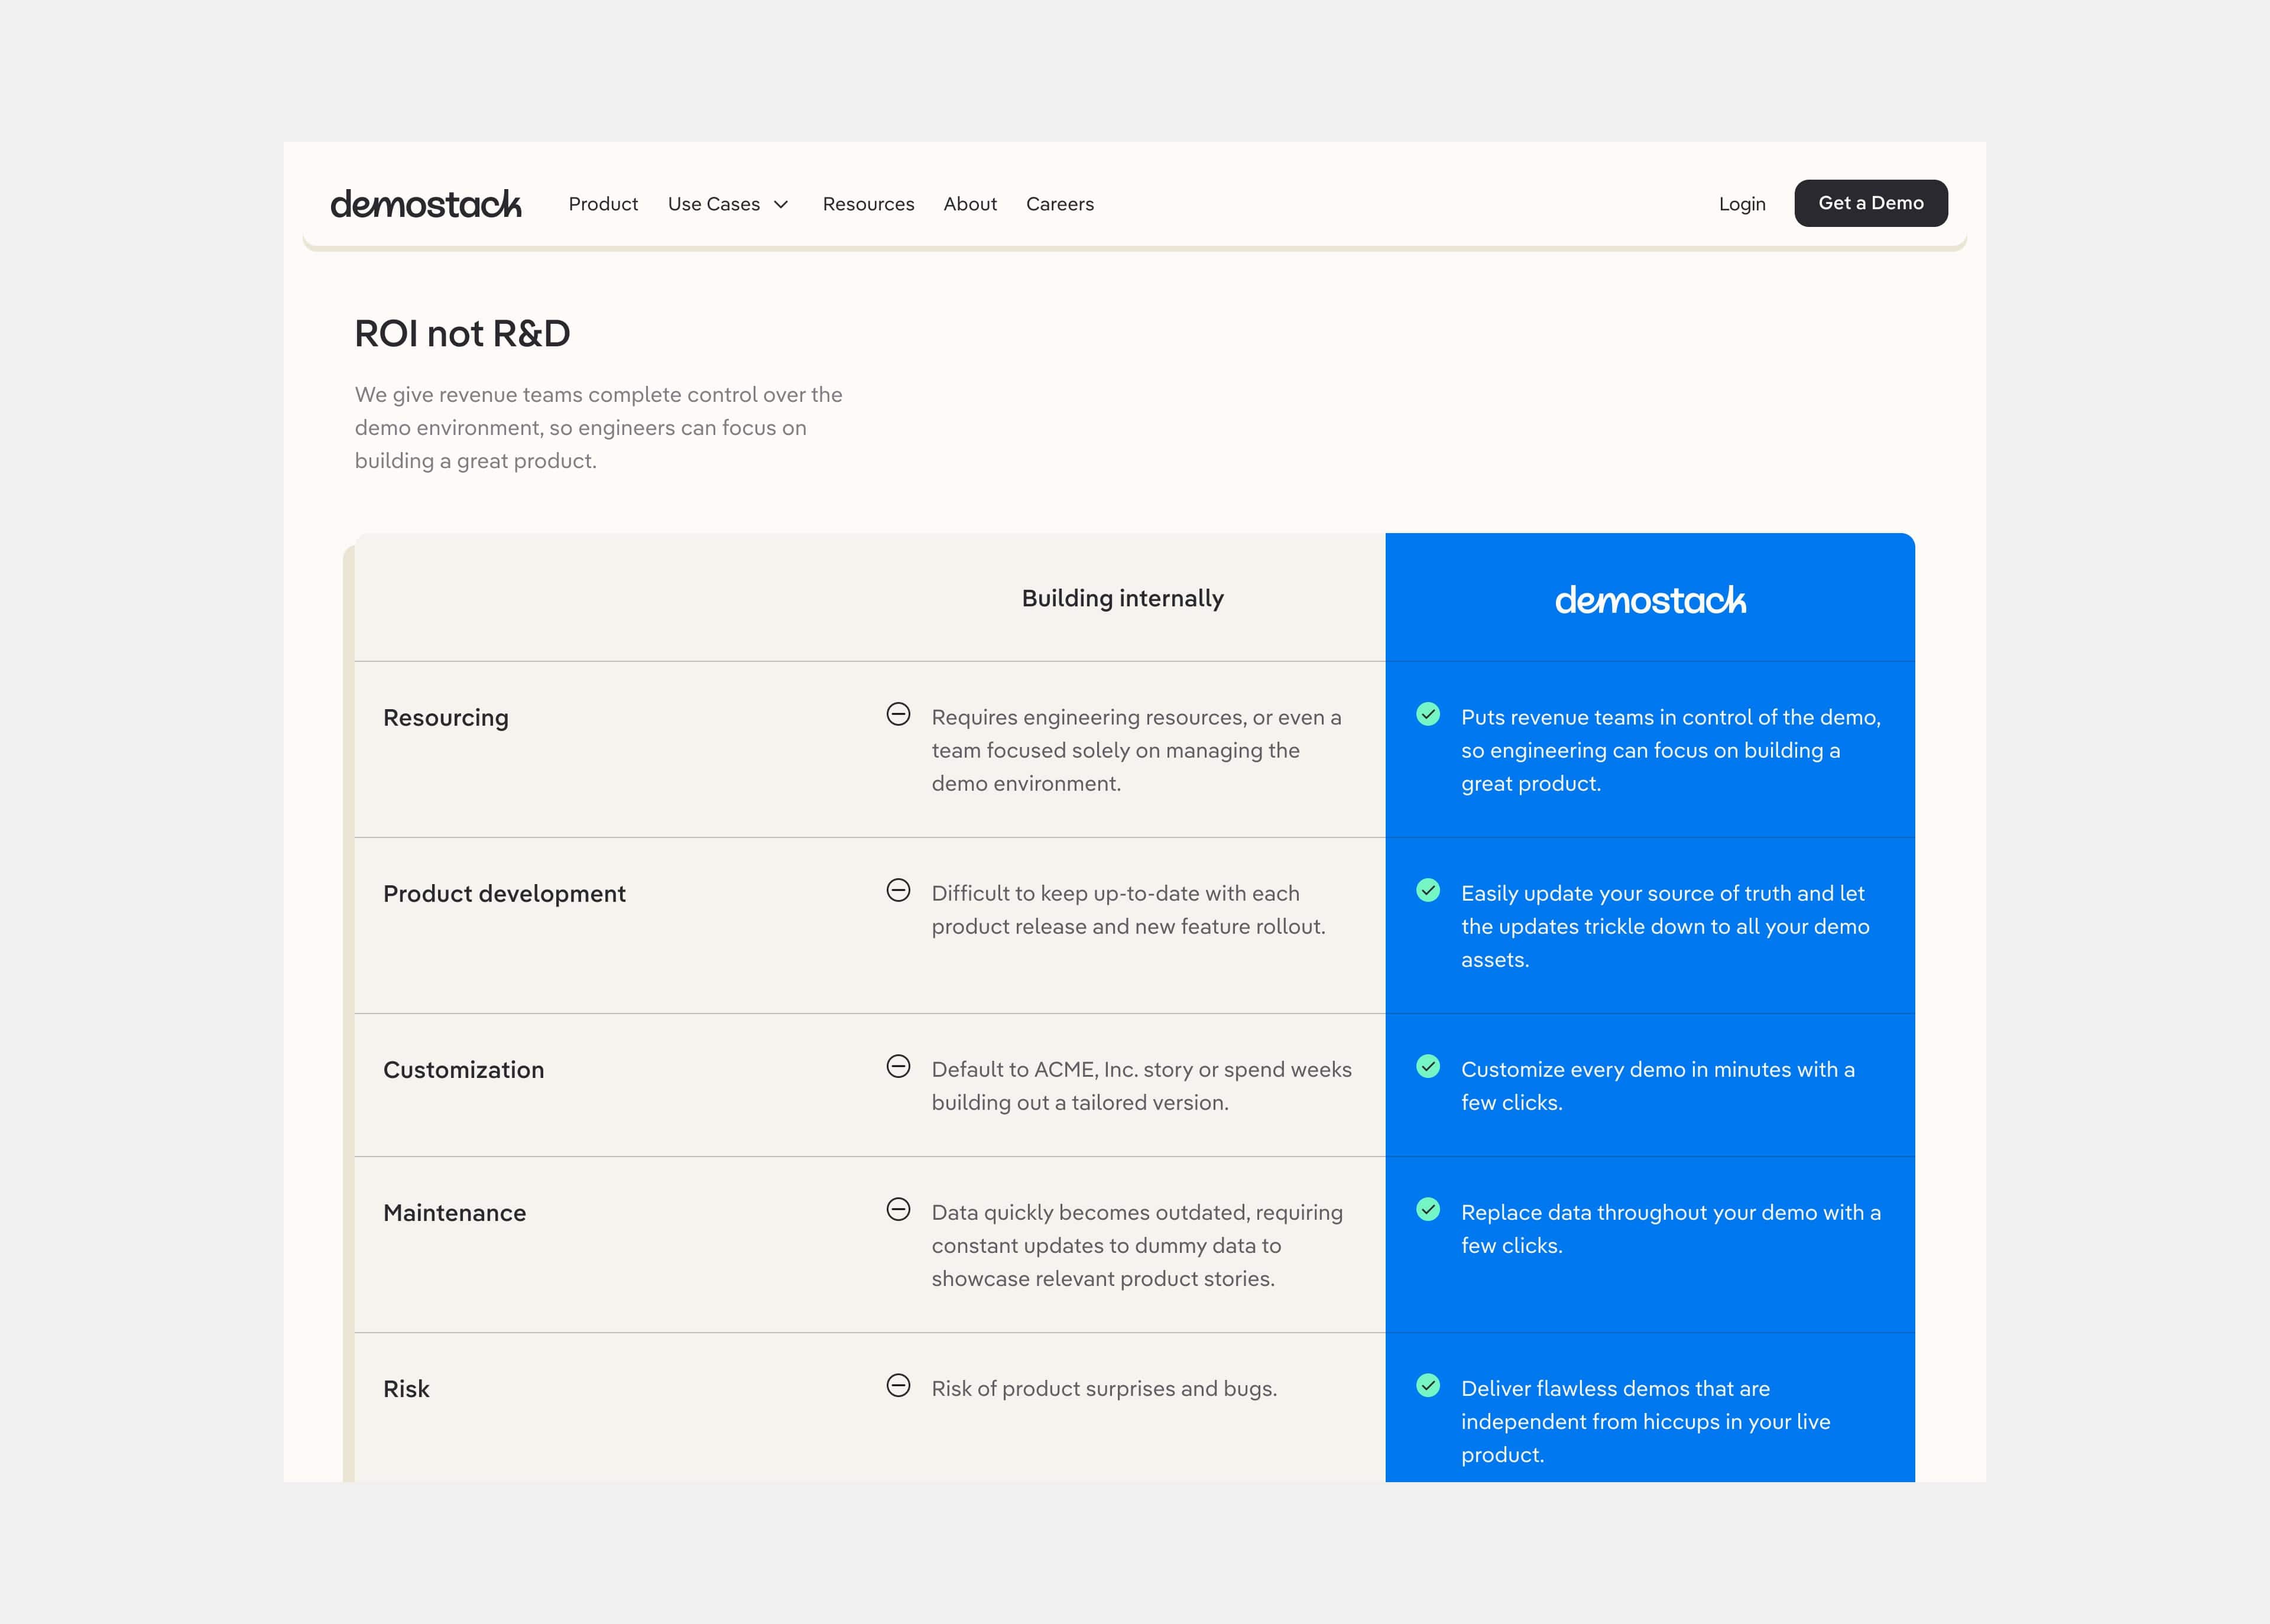The image size is (2270, 1624).
Task: Click the demostack logo in navbar
Action: point(426,203)
